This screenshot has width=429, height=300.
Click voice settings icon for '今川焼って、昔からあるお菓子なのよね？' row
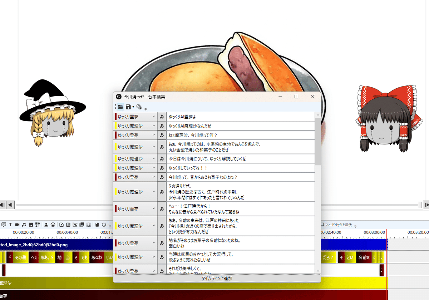coord(162,177)
